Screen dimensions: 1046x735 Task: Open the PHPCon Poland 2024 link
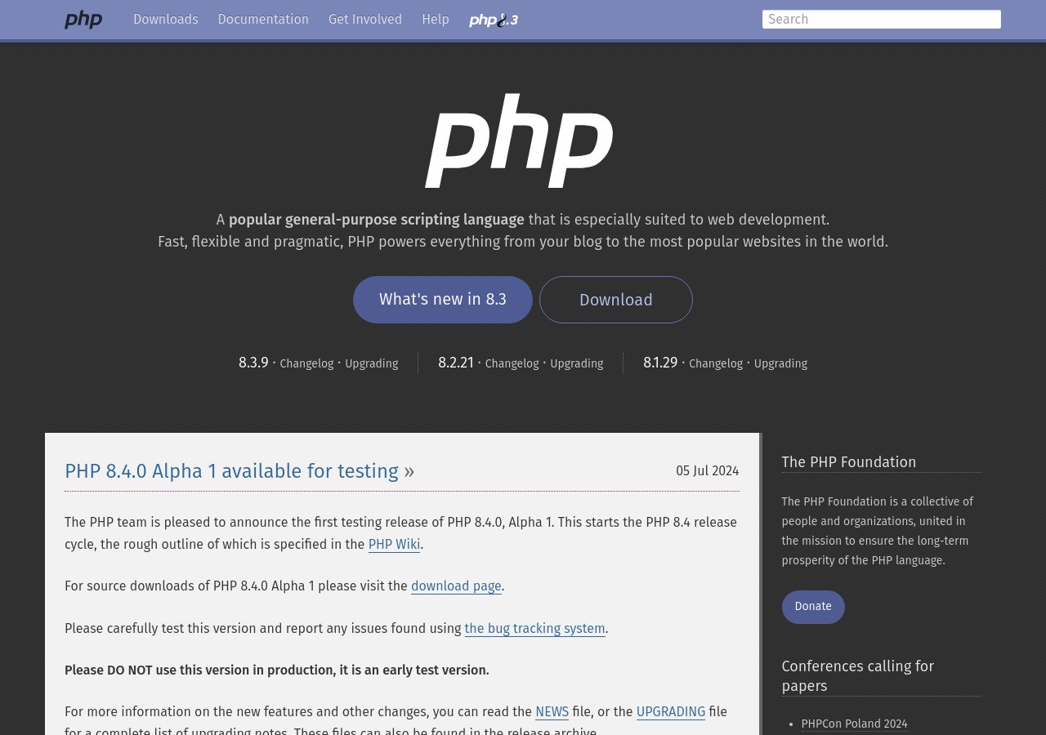tap(854, 724)
